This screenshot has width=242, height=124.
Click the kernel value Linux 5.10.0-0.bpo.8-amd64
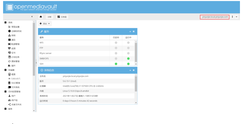(76, 91)
